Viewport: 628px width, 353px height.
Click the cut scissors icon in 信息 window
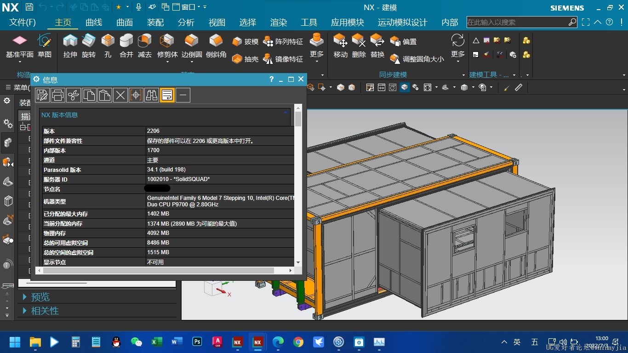tap(73, 95)
